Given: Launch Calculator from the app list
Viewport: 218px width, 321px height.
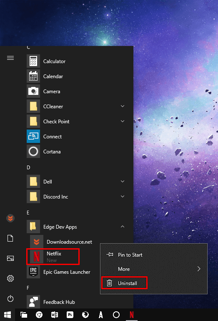Looking at the screenshot, I should tap(76, 61).
